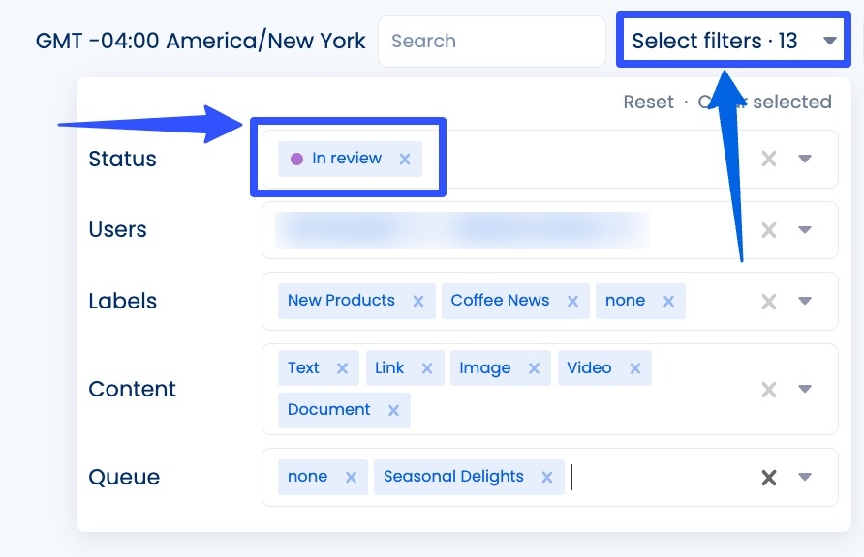
Task: Clear the Content filter with its X icon
Action: pyautogui.click(x=768, y=389)
